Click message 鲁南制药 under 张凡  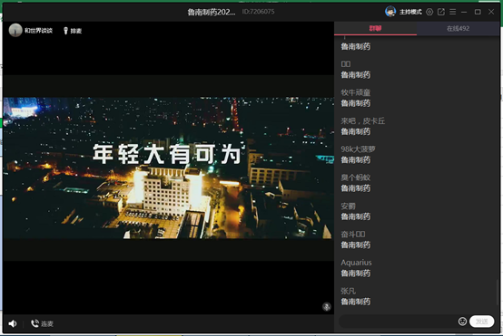point(355,302)
